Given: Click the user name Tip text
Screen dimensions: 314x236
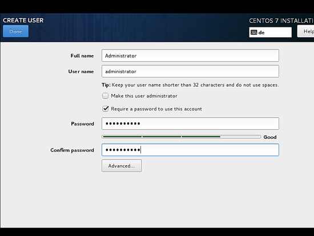Looking at the screenshot, I should click(x=190, y=85).
